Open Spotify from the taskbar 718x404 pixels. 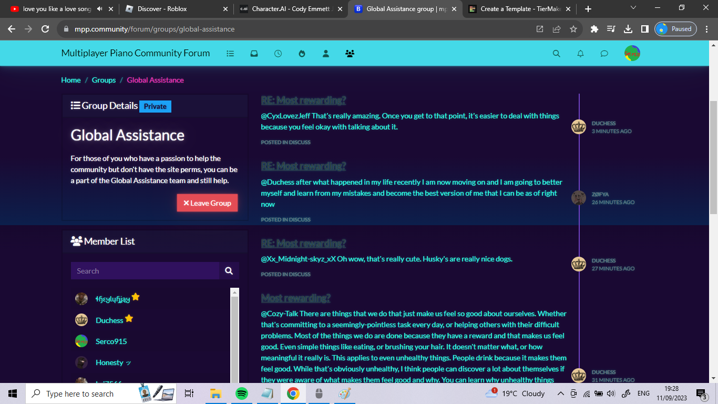pos(242,393)
